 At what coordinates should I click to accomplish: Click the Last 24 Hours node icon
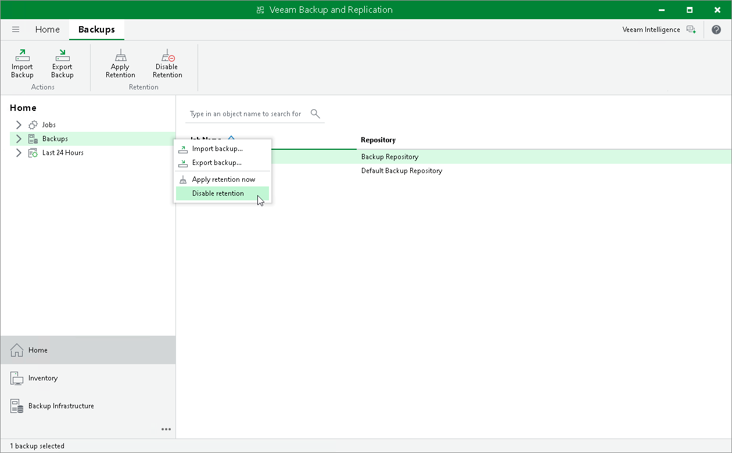click(33, 153)
